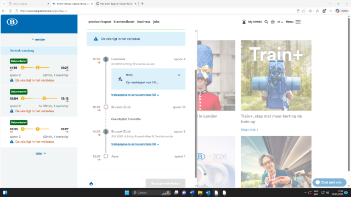Viewport: 351px width, 197px height.
Task: Open jobs menu item
Action: click(156, 22)
